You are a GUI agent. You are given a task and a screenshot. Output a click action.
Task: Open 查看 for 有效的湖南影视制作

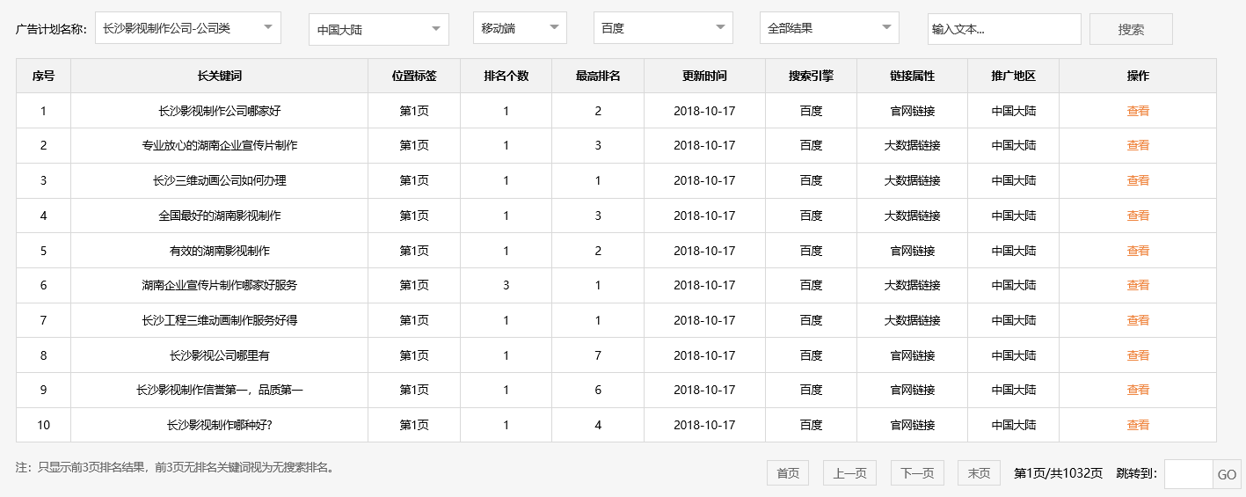pyautogui.click(x=1138, y=251)
